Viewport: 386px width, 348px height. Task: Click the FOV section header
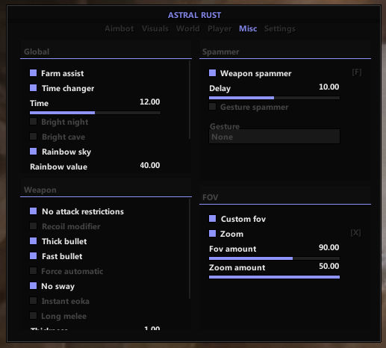pyautogui.click(x=211, y=197)
